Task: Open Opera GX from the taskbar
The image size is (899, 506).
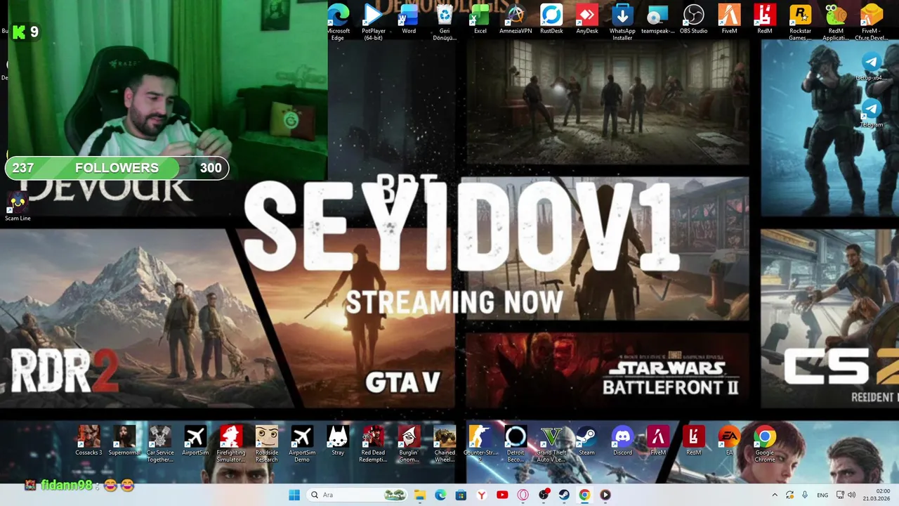Action: pyautogui.click(x=523, y=495)
